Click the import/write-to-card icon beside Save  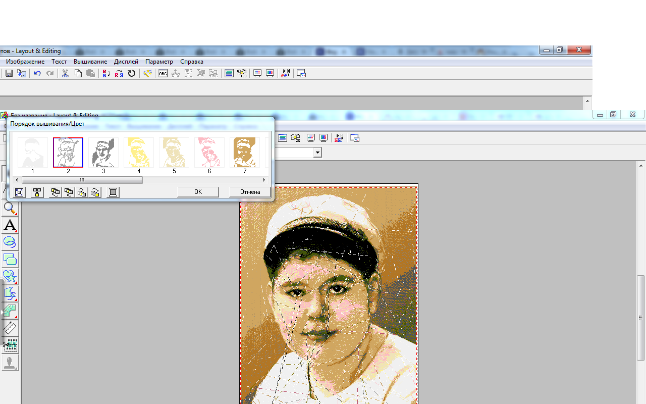(22, 73)
